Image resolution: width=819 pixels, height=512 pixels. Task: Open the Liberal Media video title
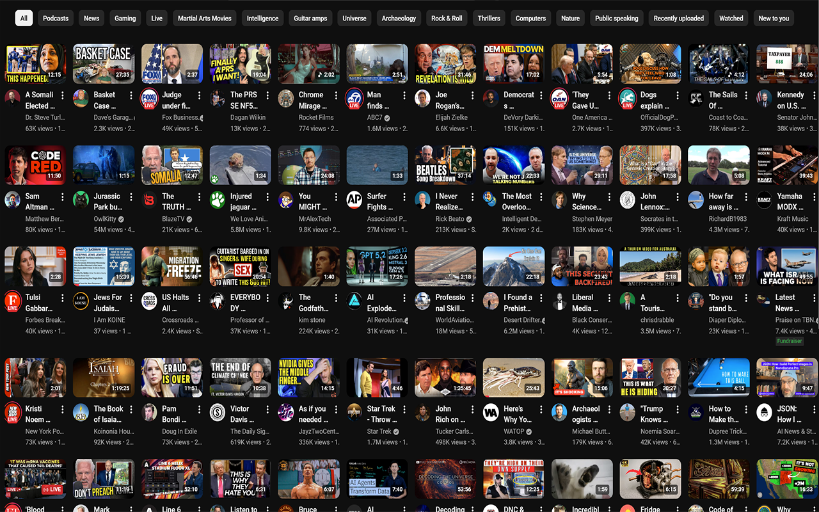pos(584,303)
